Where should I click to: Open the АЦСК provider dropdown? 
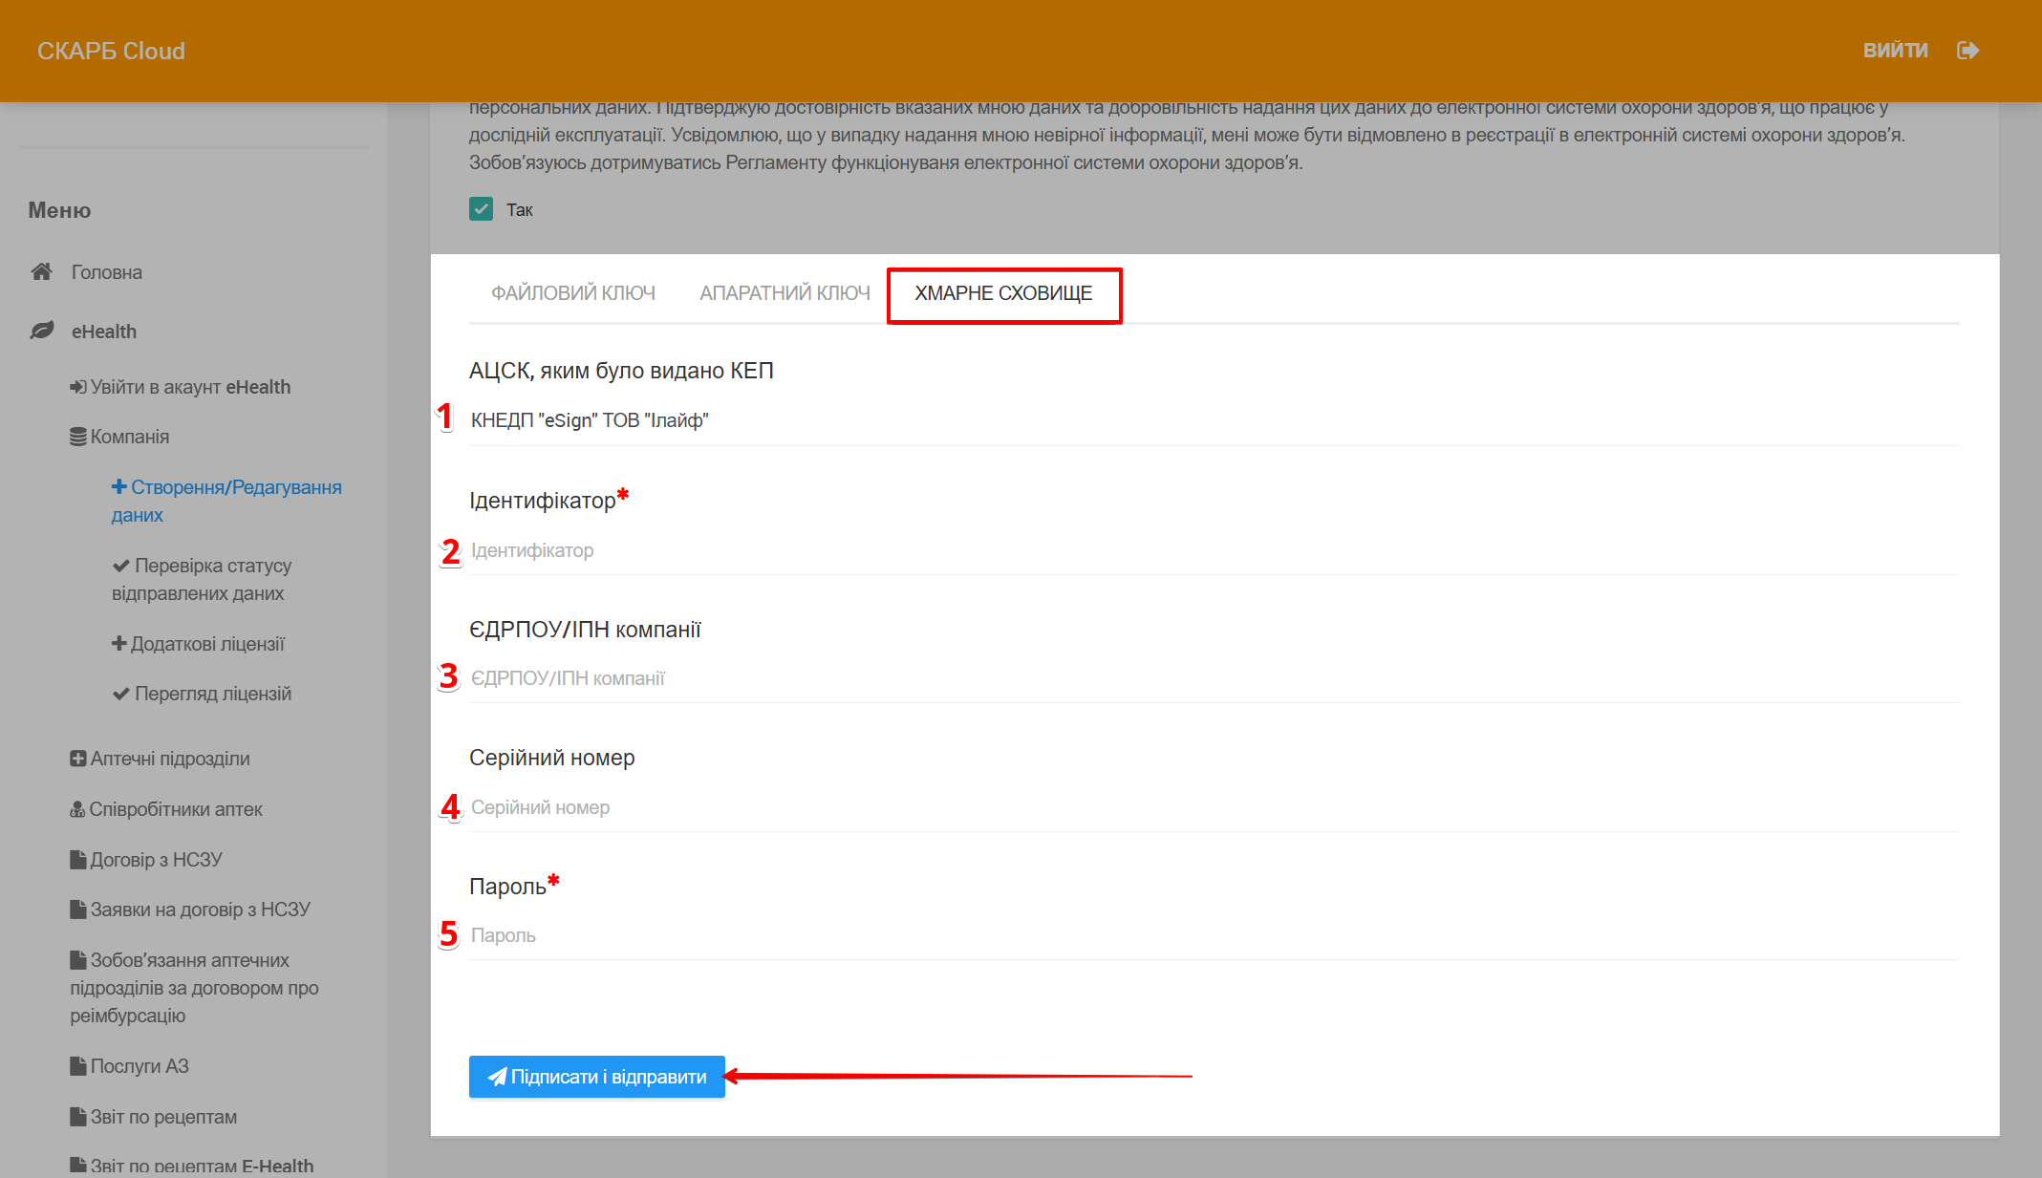tap(1212, 420)
